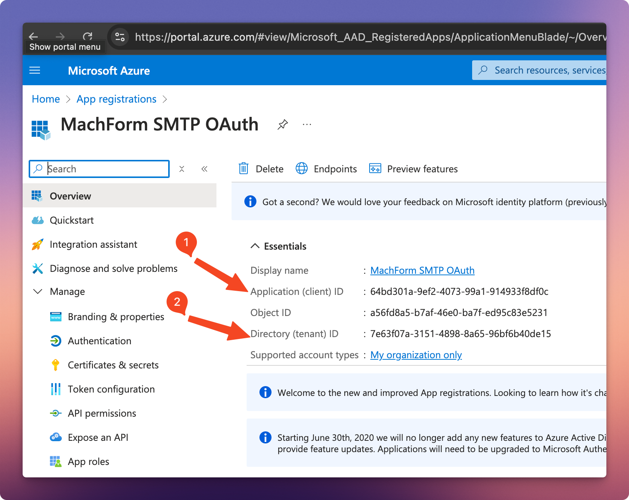
Task: Click the app registration logo icon
Action: pos(41,130)
